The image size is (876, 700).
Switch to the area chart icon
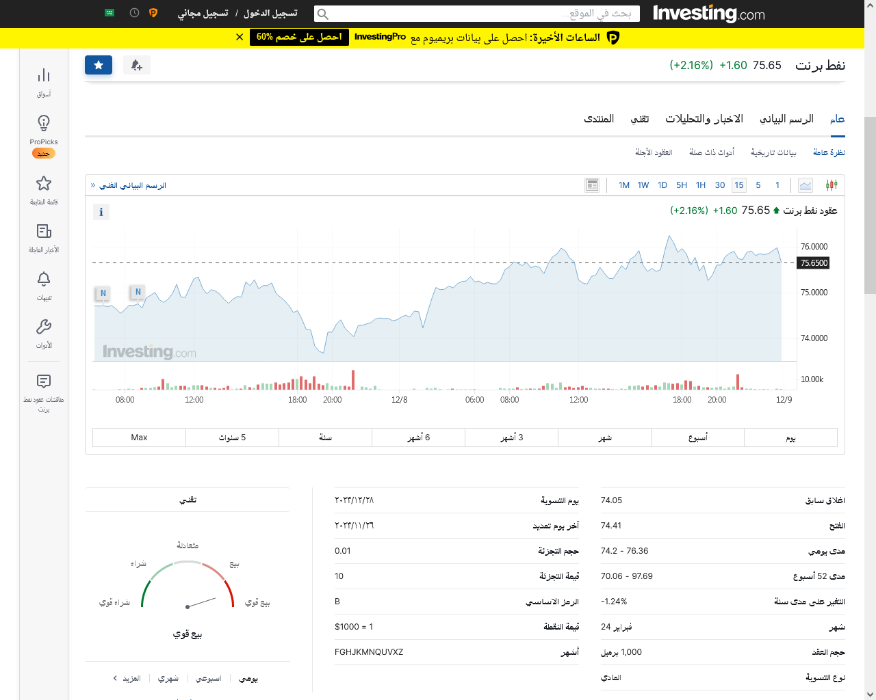pos(806,185)
